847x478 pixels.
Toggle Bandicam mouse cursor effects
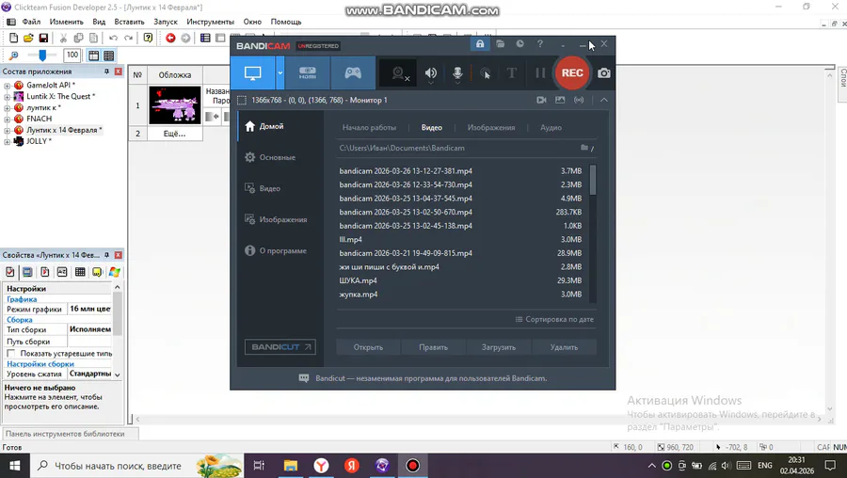[x=486, y=72]
